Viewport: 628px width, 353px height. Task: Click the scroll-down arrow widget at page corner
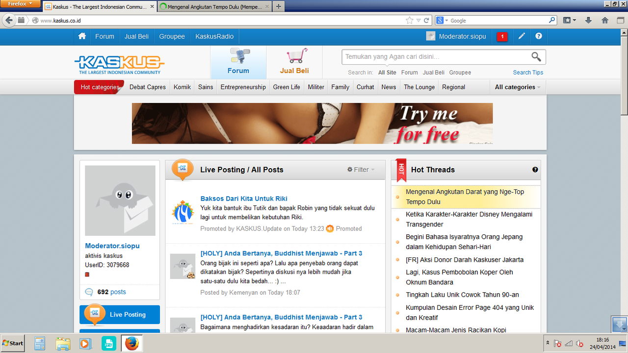tap(619, 325)
